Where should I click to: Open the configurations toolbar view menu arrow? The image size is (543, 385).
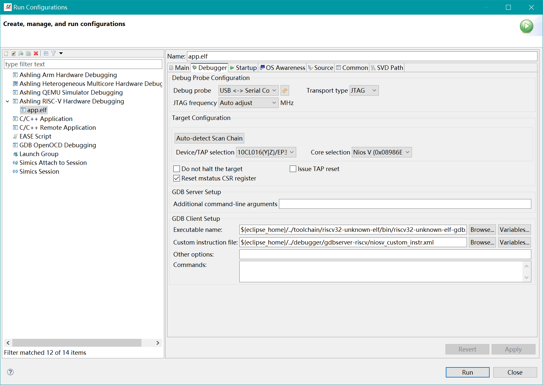click(61, 53)
